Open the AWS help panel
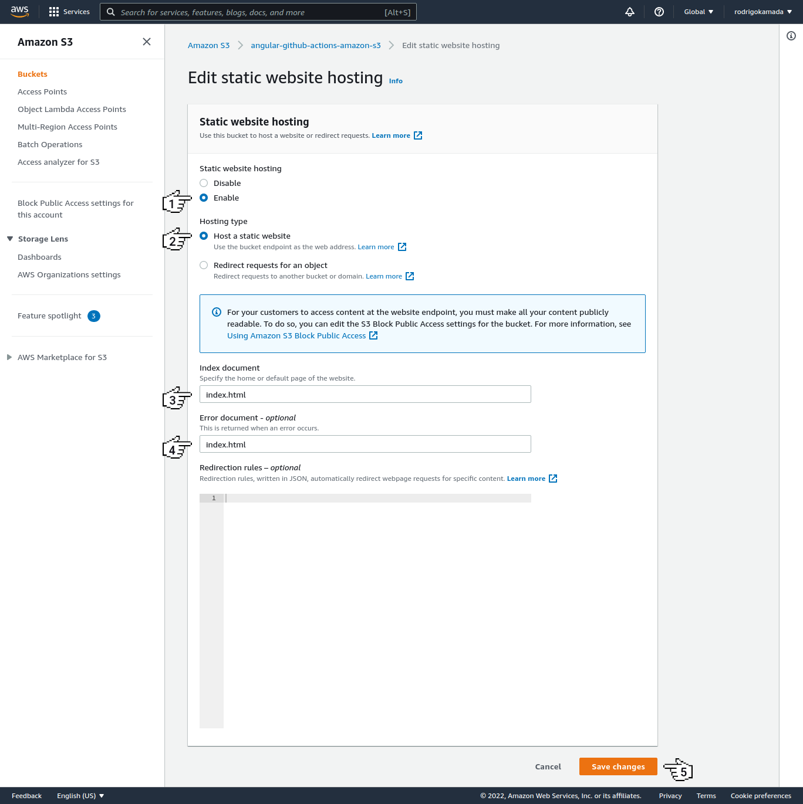Viewport: 803px width, 804px height. click(659, 12)
